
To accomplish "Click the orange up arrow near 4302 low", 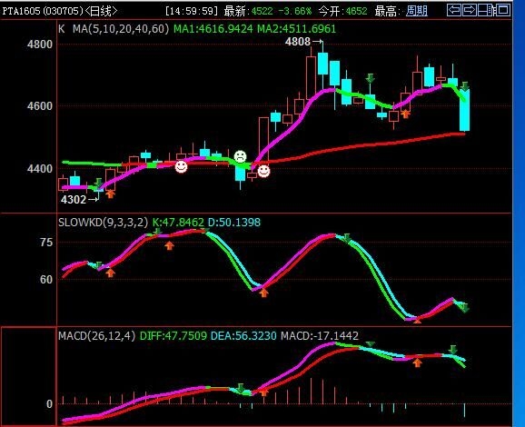I will (x=110, y=194).
